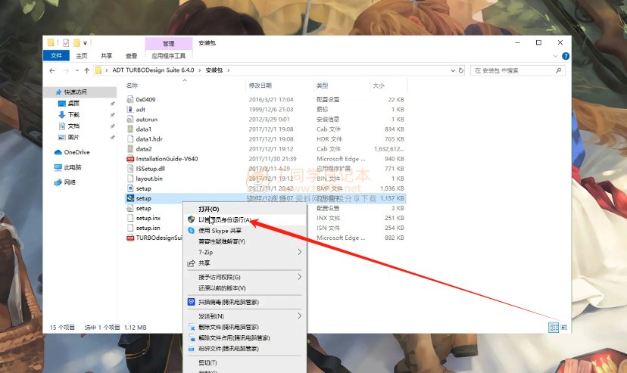
Task: Open the Customize Quick Access Toolbar dropdown arrow
Action: 85,43
